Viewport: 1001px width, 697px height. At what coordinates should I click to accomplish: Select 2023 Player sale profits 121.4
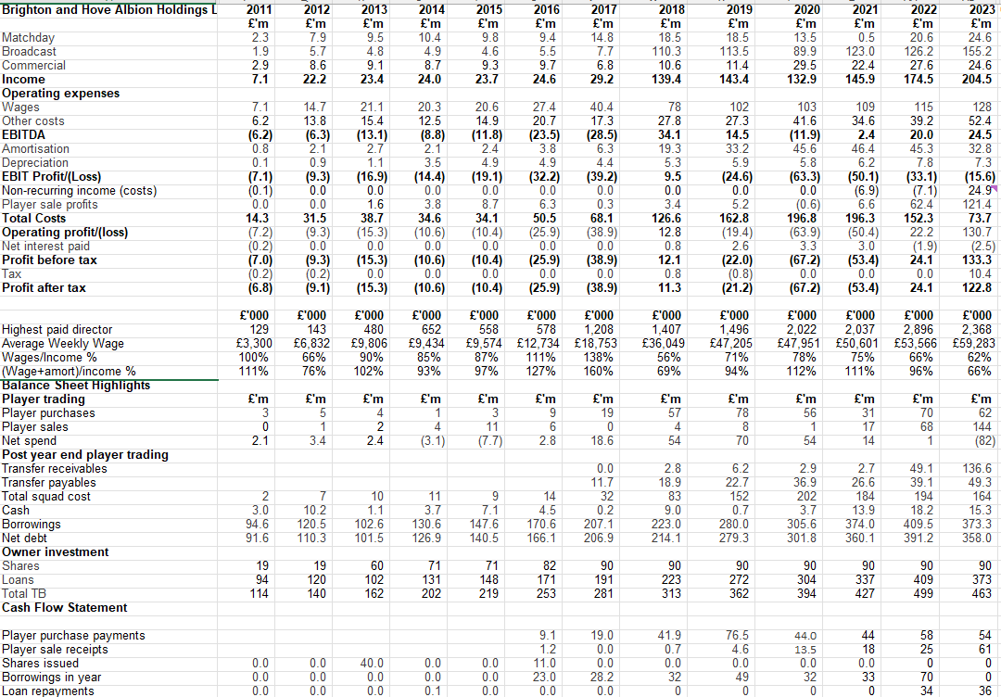(x=978, y=205)
